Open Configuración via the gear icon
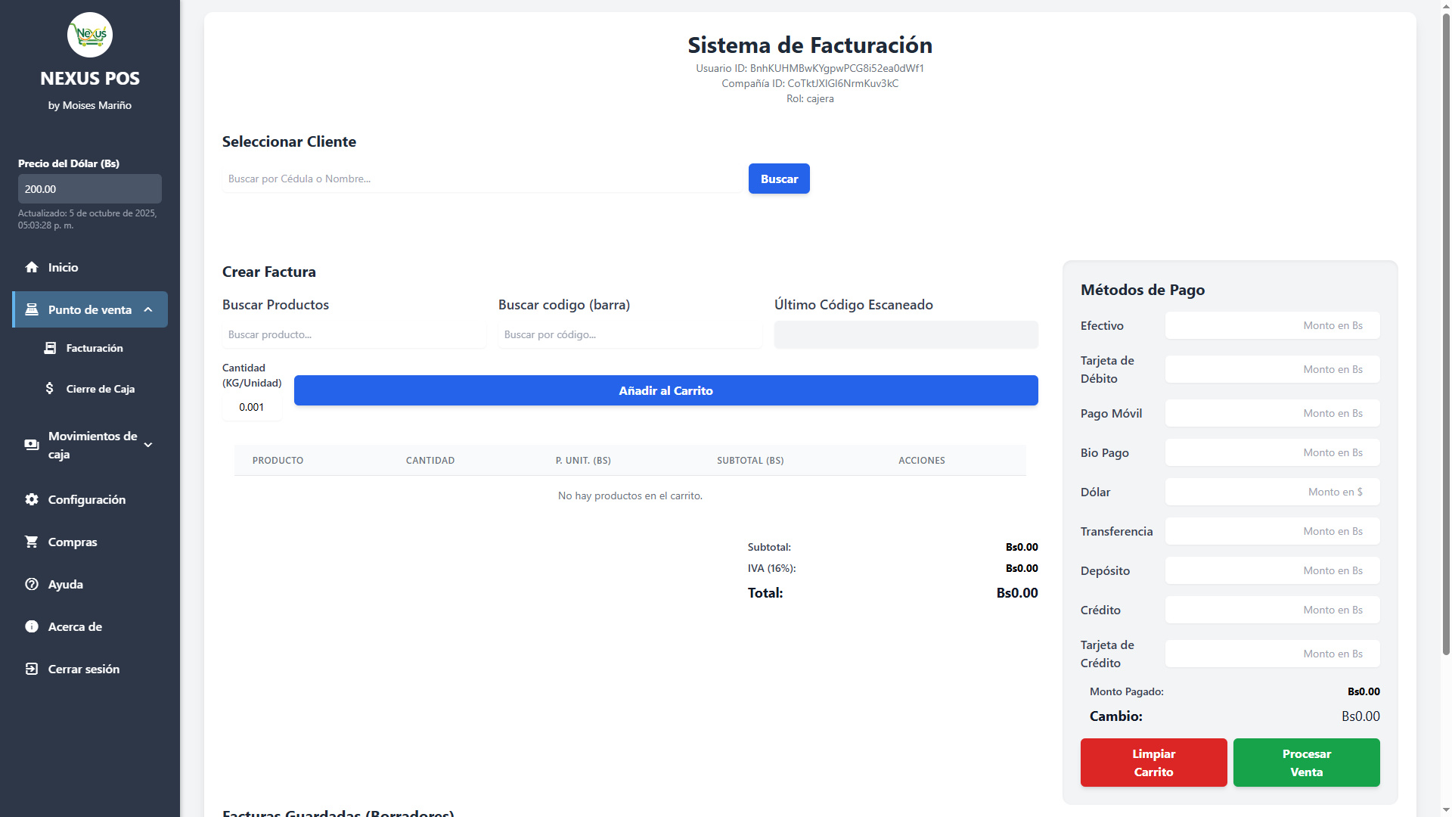1452x817 pixels. (31, 499)
